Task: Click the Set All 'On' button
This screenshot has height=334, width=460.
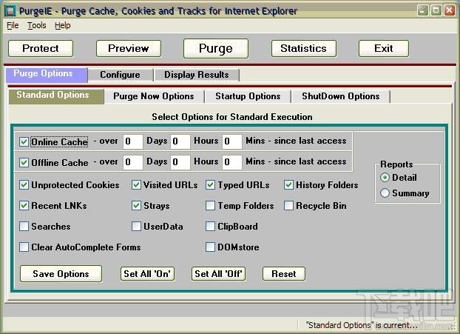Action: pos(147,274)
